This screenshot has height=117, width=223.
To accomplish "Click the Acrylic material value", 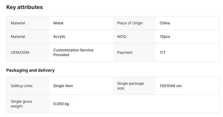I will (x=59, y=37).
